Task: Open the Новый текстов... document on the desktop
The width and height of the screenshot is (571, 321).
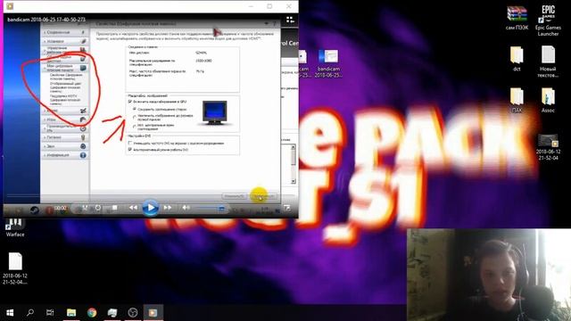Action: tap(548, 62)
